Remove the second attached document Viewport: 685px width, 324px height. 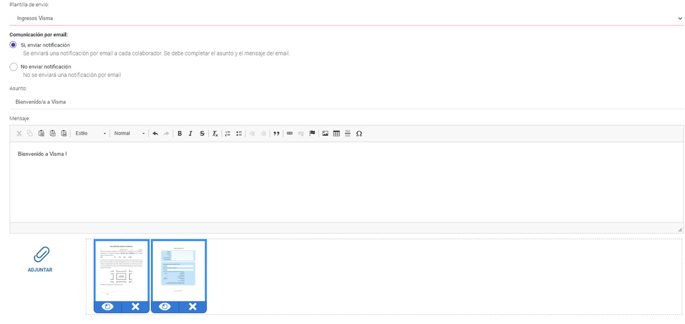[193, 307]
